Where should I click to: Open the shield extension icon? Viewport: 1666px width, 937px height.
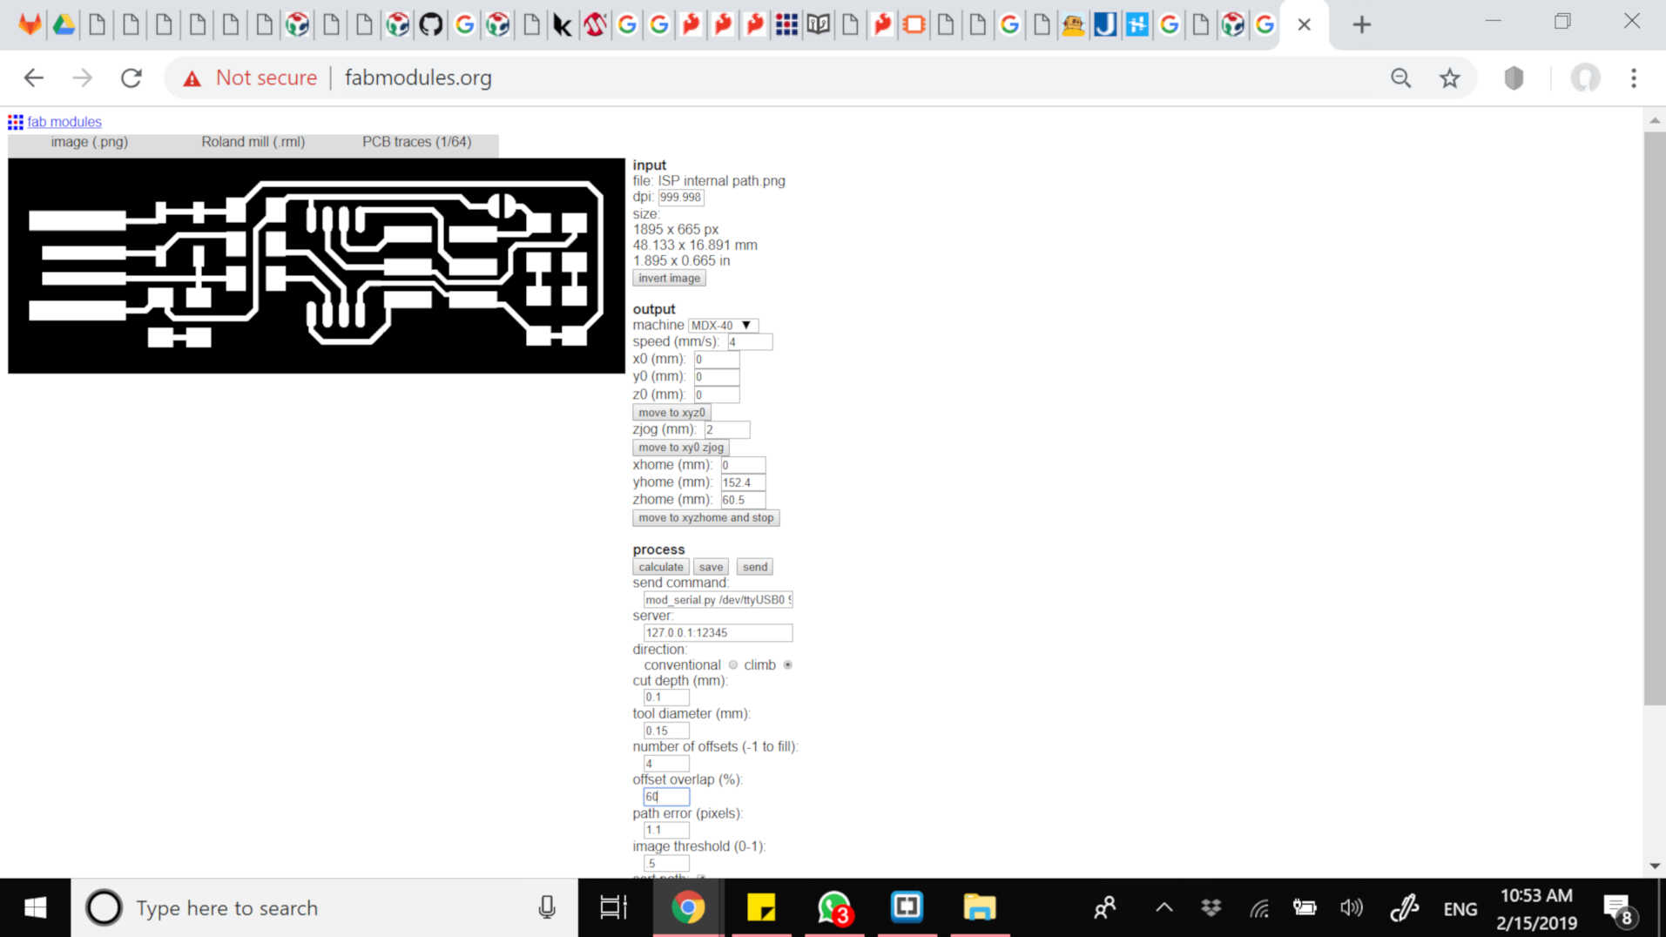click(1514, 78)
